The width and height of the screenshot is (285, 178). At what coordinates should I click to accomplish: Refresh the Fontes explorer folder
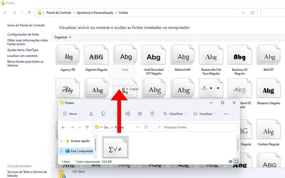146,127
